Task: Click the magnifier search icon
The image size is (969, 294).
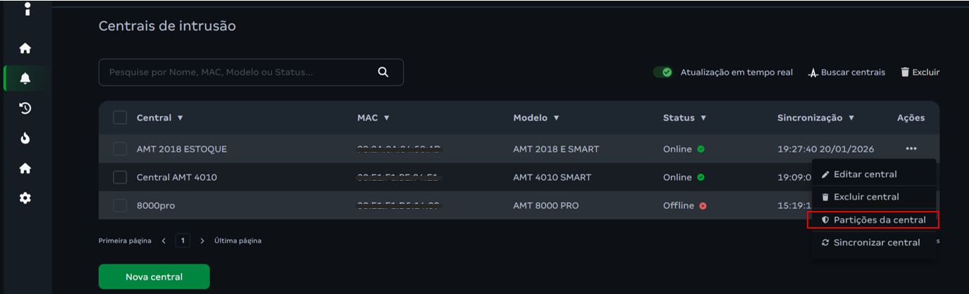Action: coord(383,72)
